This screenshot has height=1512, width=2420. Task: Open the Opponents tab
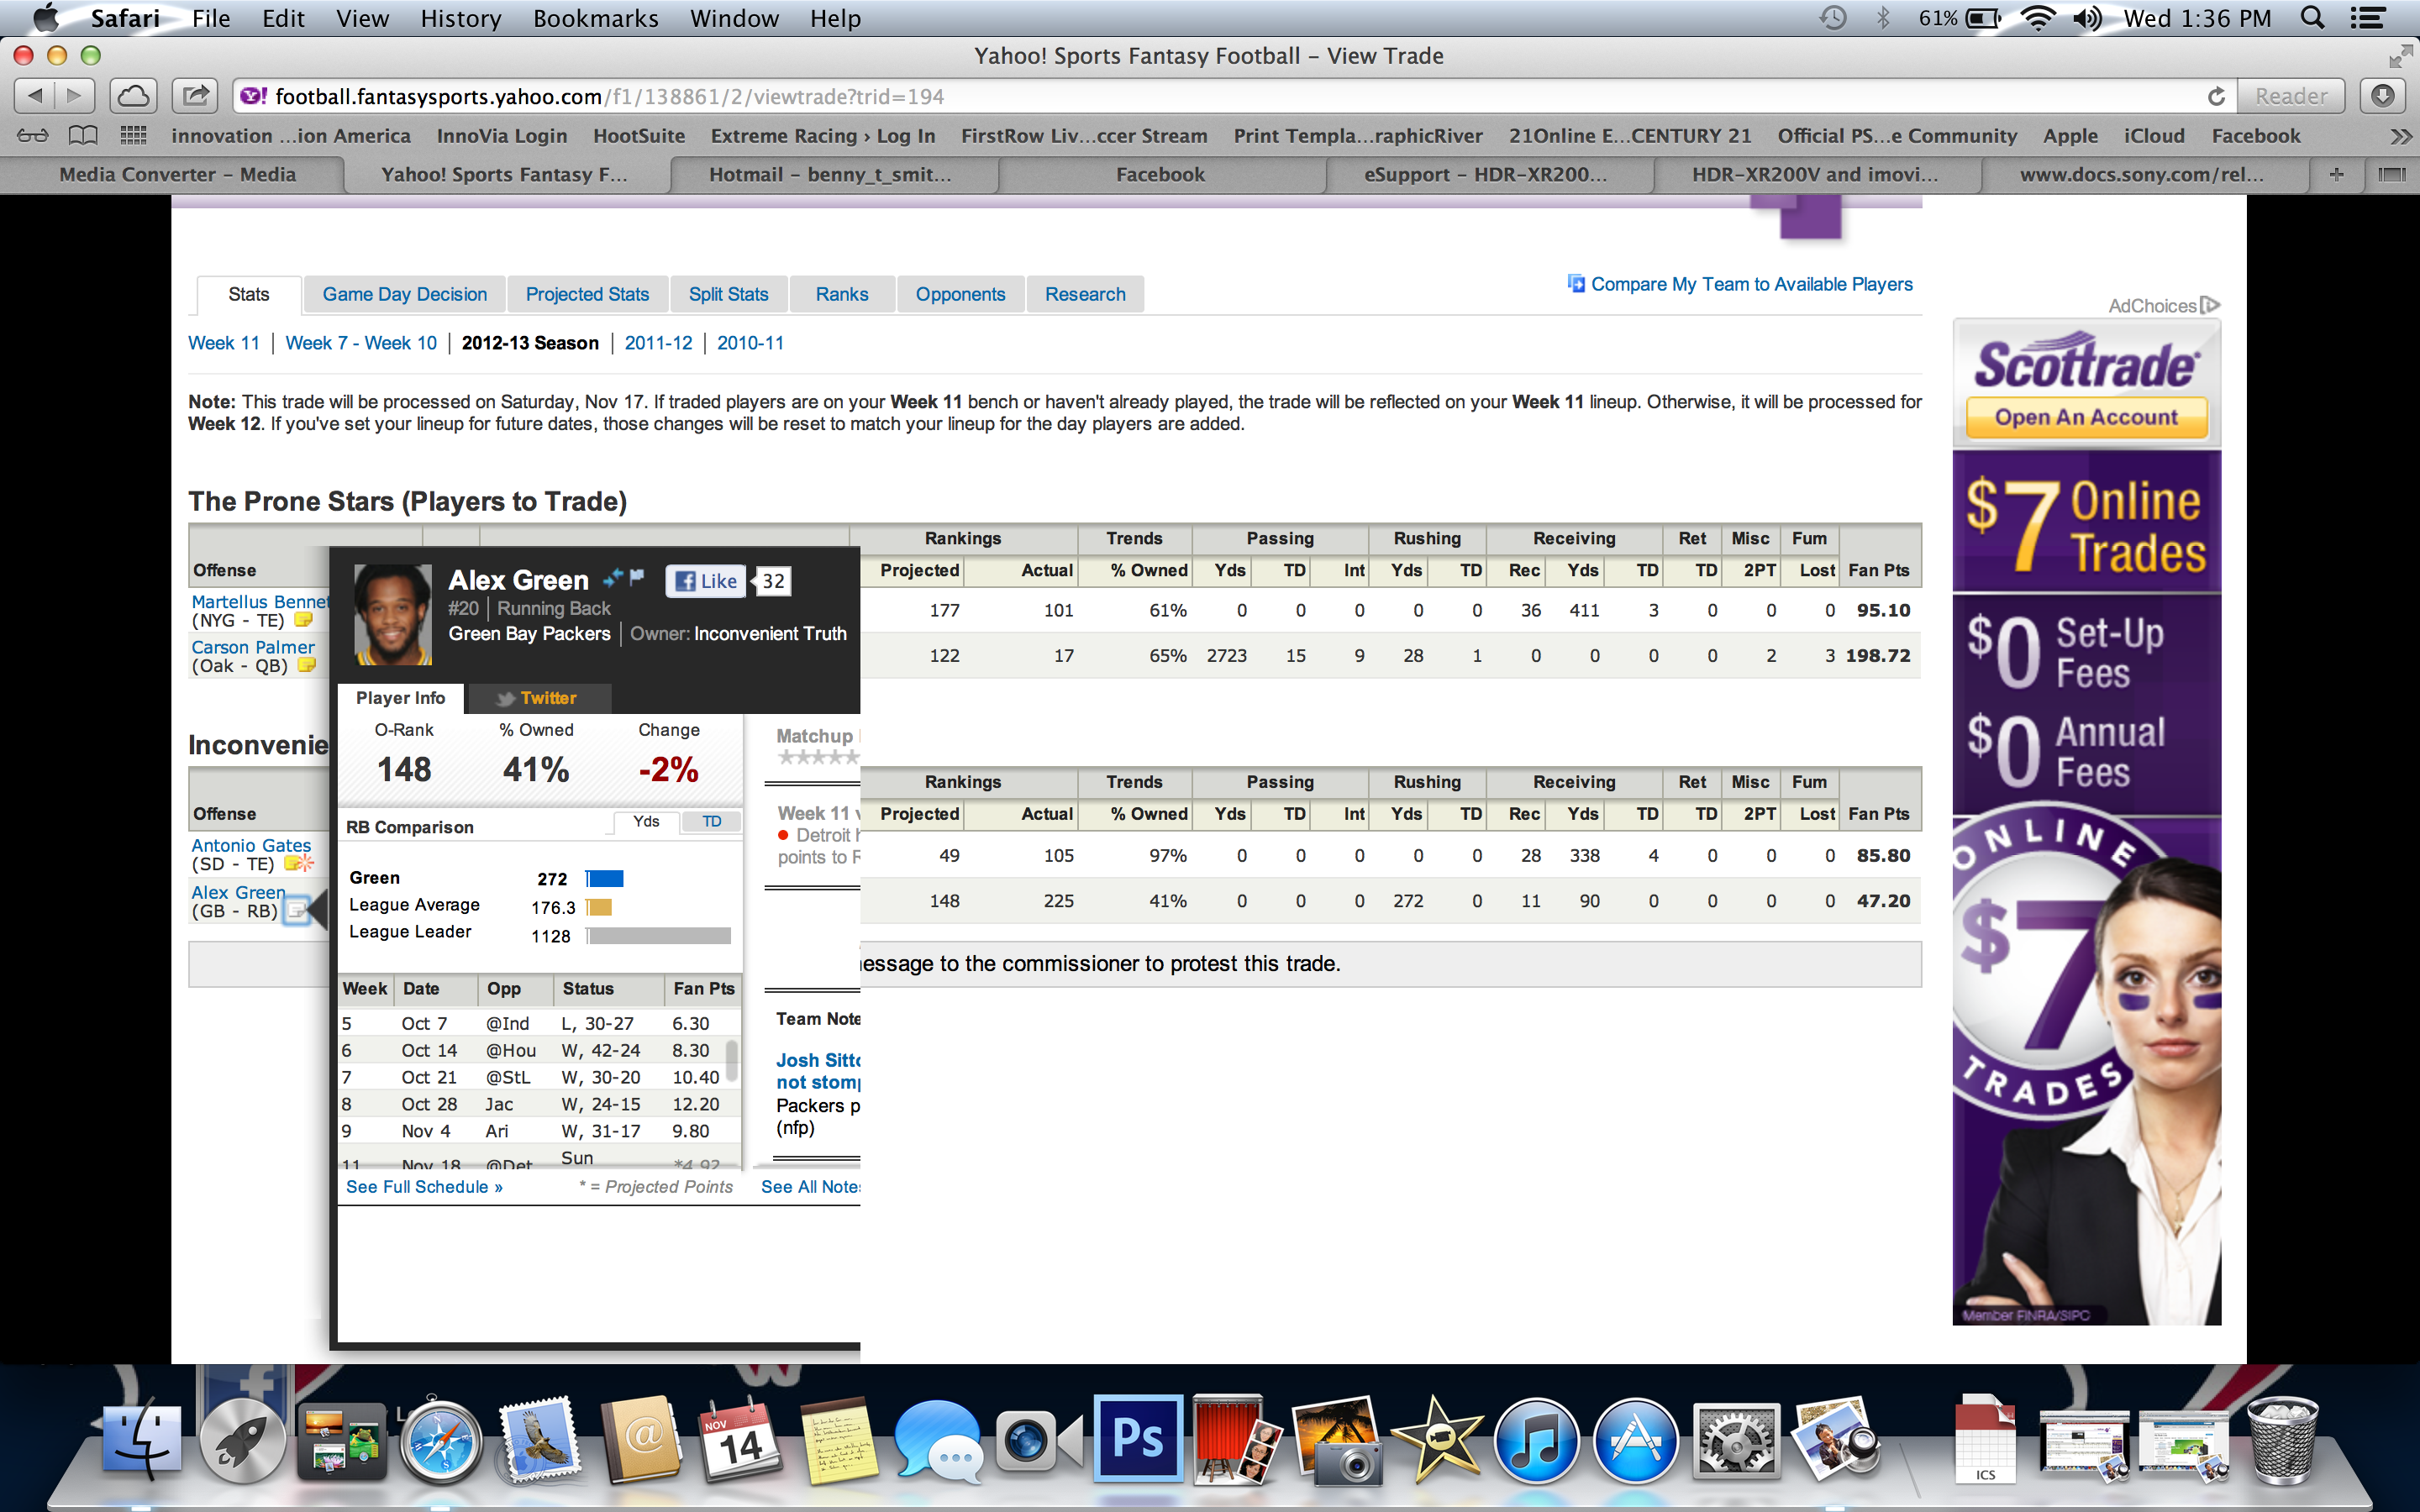pos(960,294)
